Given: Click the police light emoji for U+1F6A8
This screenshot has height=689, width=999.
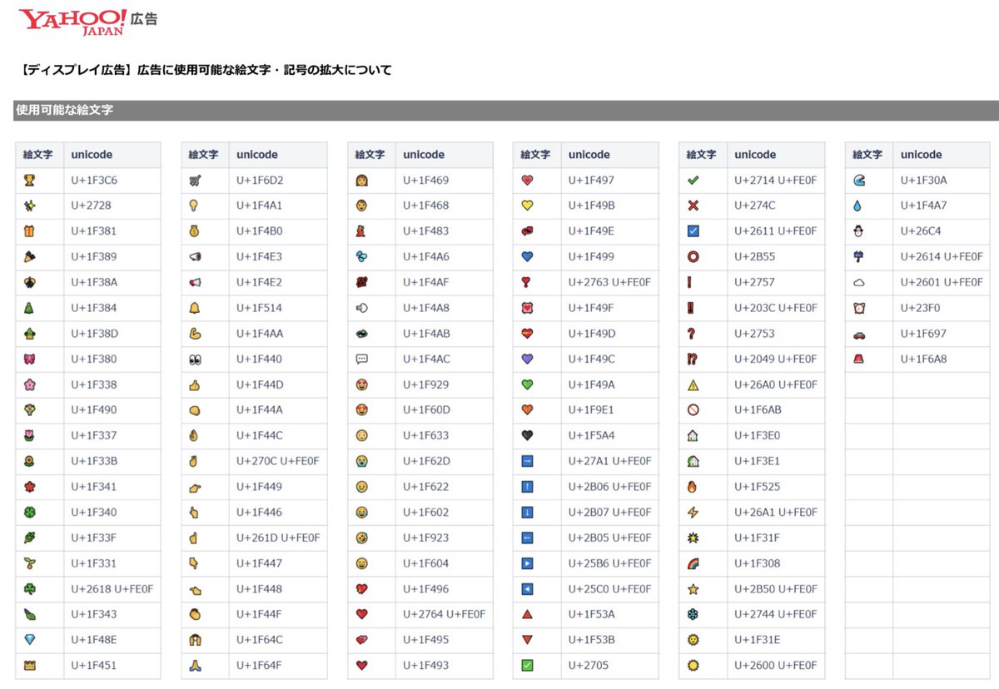Looking at the screenshot, I should [x=859, y=359].
